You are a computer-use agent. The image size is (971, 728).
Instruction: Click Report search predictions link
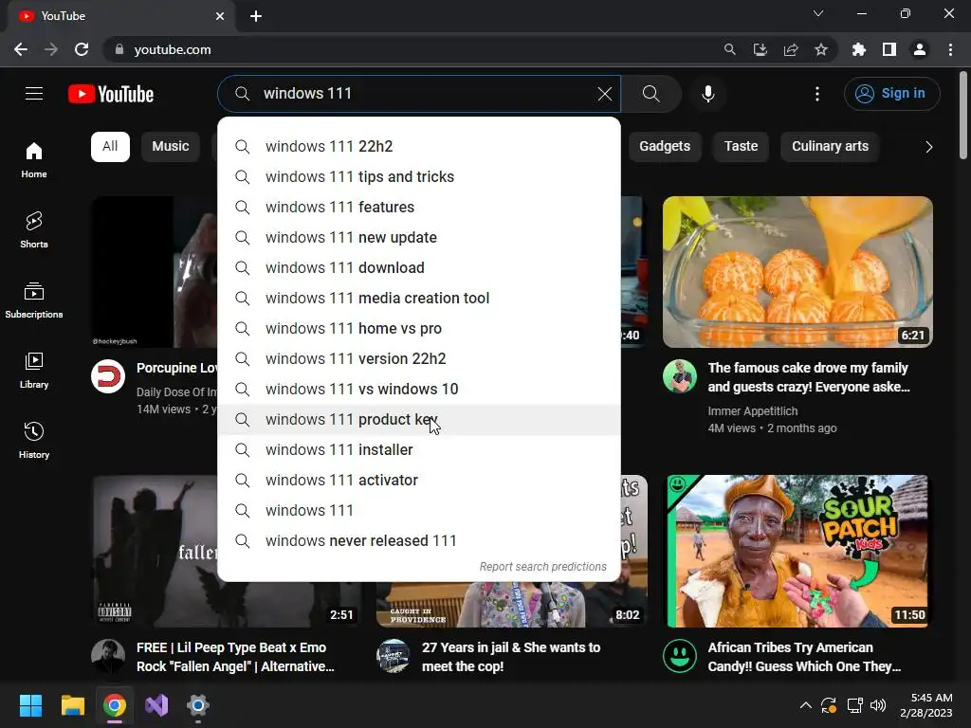click(x=543, y=567)
